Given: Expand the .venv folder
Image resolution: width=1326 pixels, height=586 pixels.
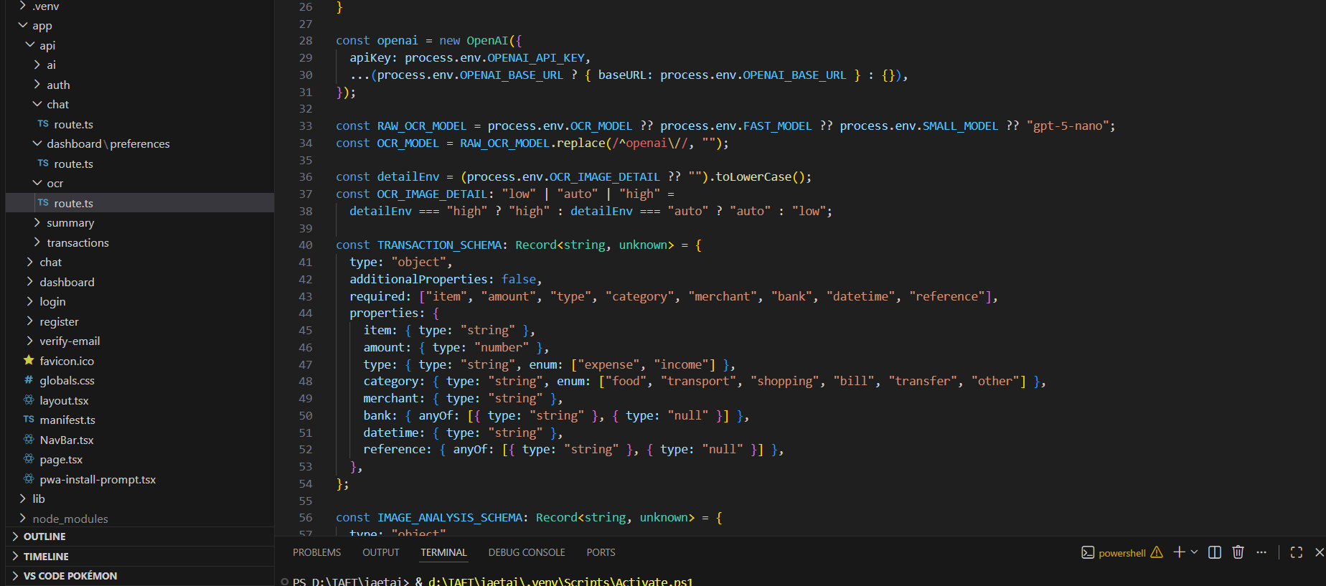Looking at the screenshot, I should pos(140,6).
